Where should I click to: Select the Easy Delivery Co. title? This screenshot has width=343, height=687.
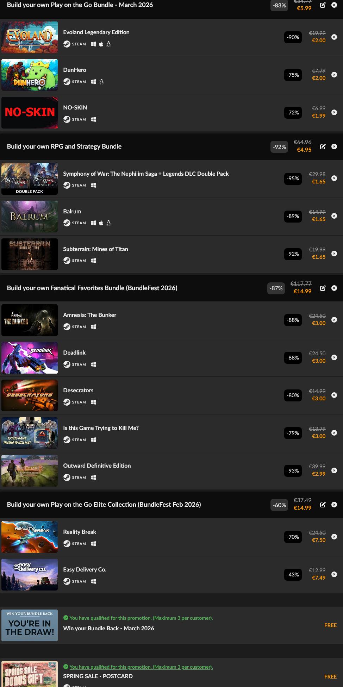pos(85,569)
